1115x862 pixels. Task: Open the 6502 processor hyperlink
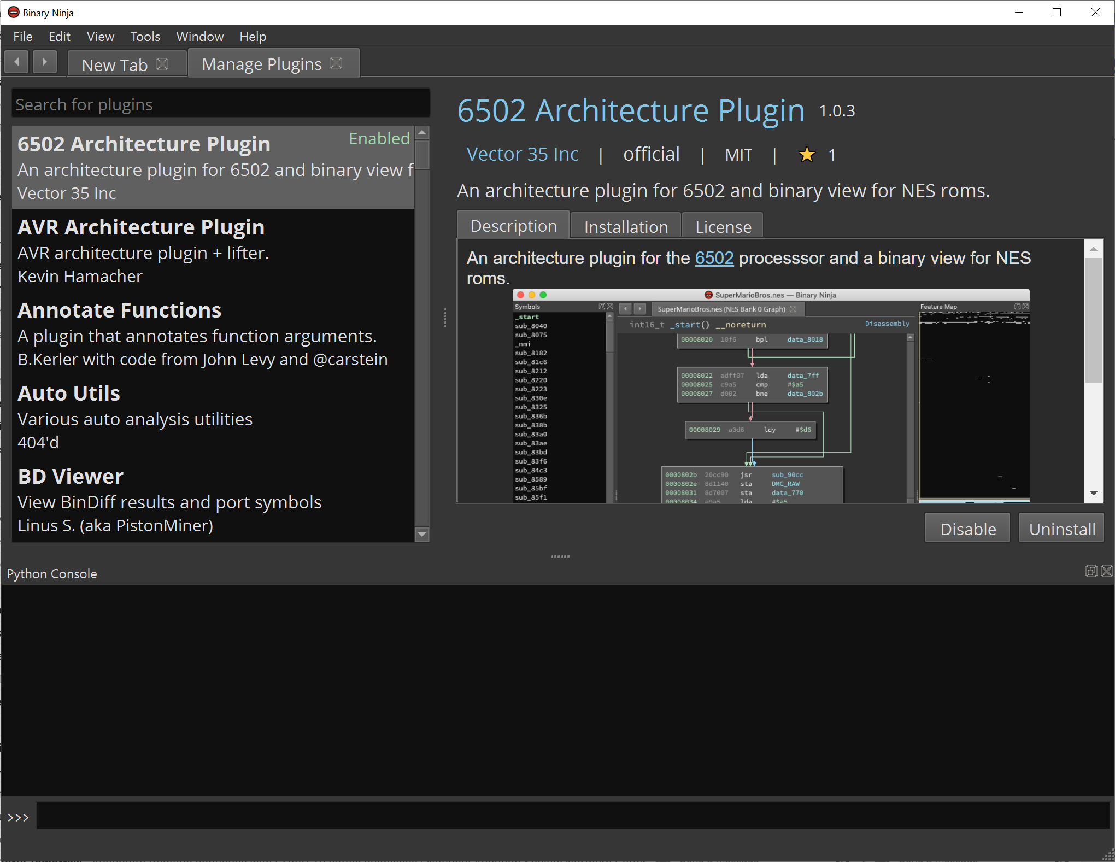(x=714, y=257)
